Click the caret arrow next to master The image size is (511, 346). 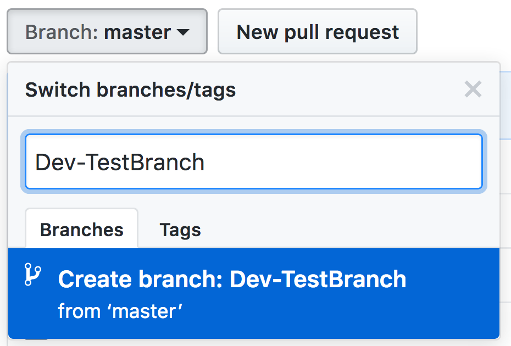[184, 32]
